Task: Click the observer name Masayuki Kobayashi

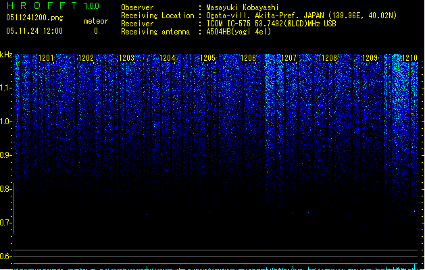Action: point(243,7)
